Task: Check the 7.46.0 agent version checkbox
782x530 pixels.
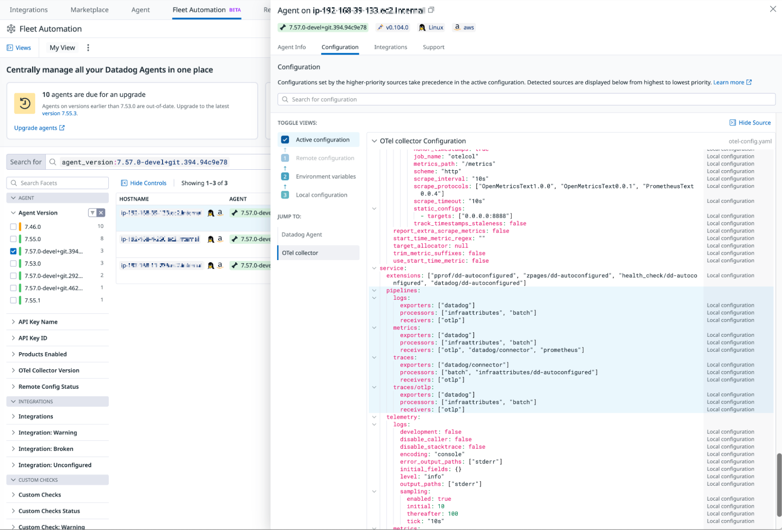Action: [13, 227]
